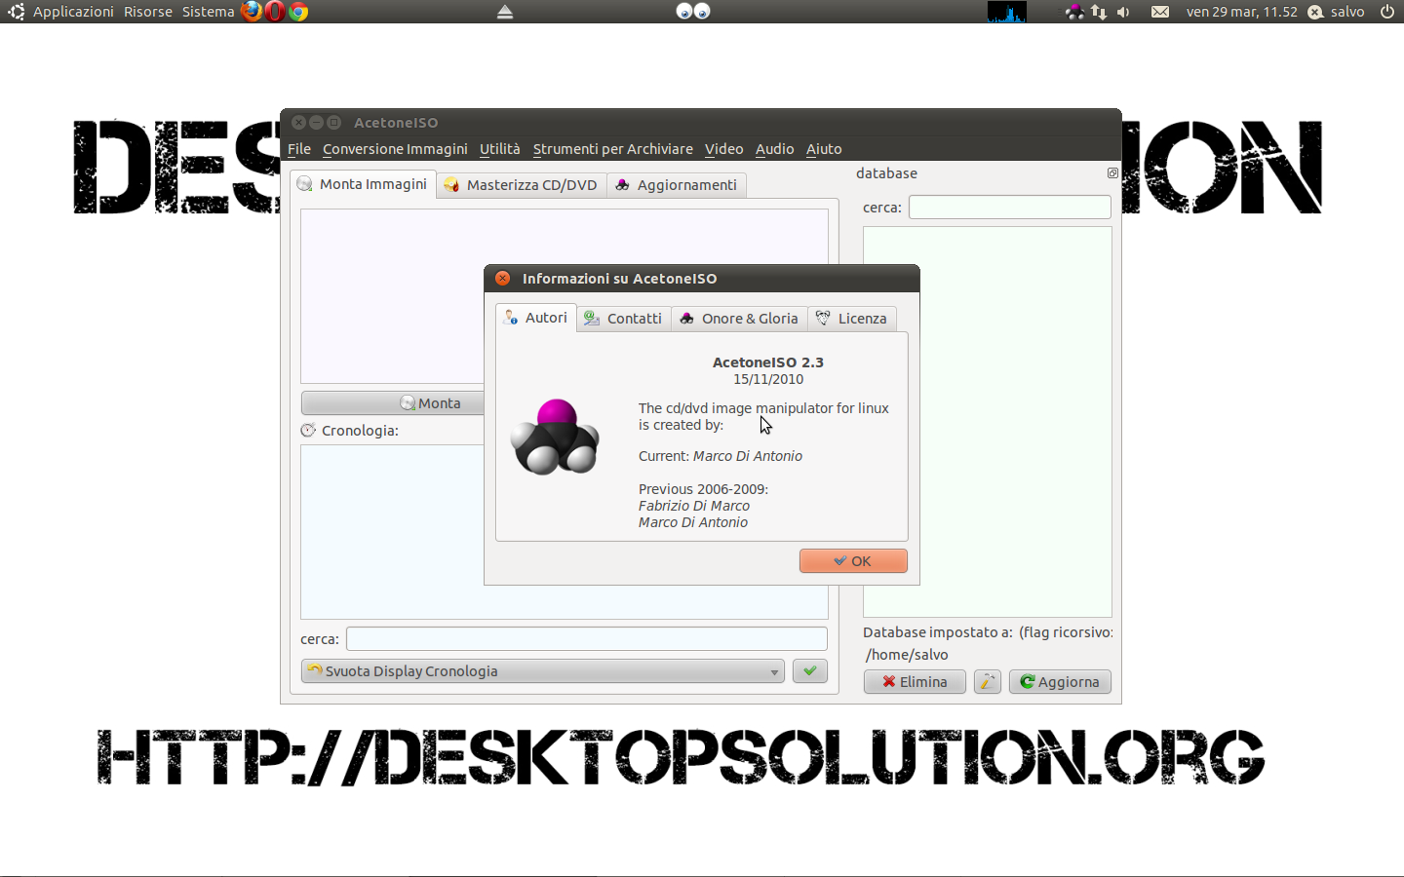Open the Contatti tab
Image resolution: width=1404 pixels, height=877 pixels.
click(623, 319)
